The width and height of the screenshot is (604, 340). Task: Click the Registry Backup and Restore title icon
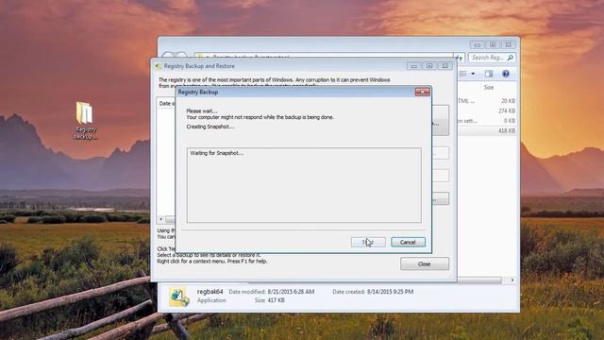159,66
